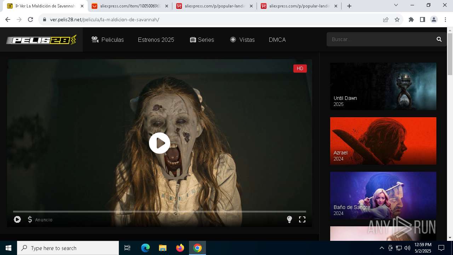Enter fullscreen on the video player
Screen dimensions: 453x255
pyautogui.click(x=302, y=220)
